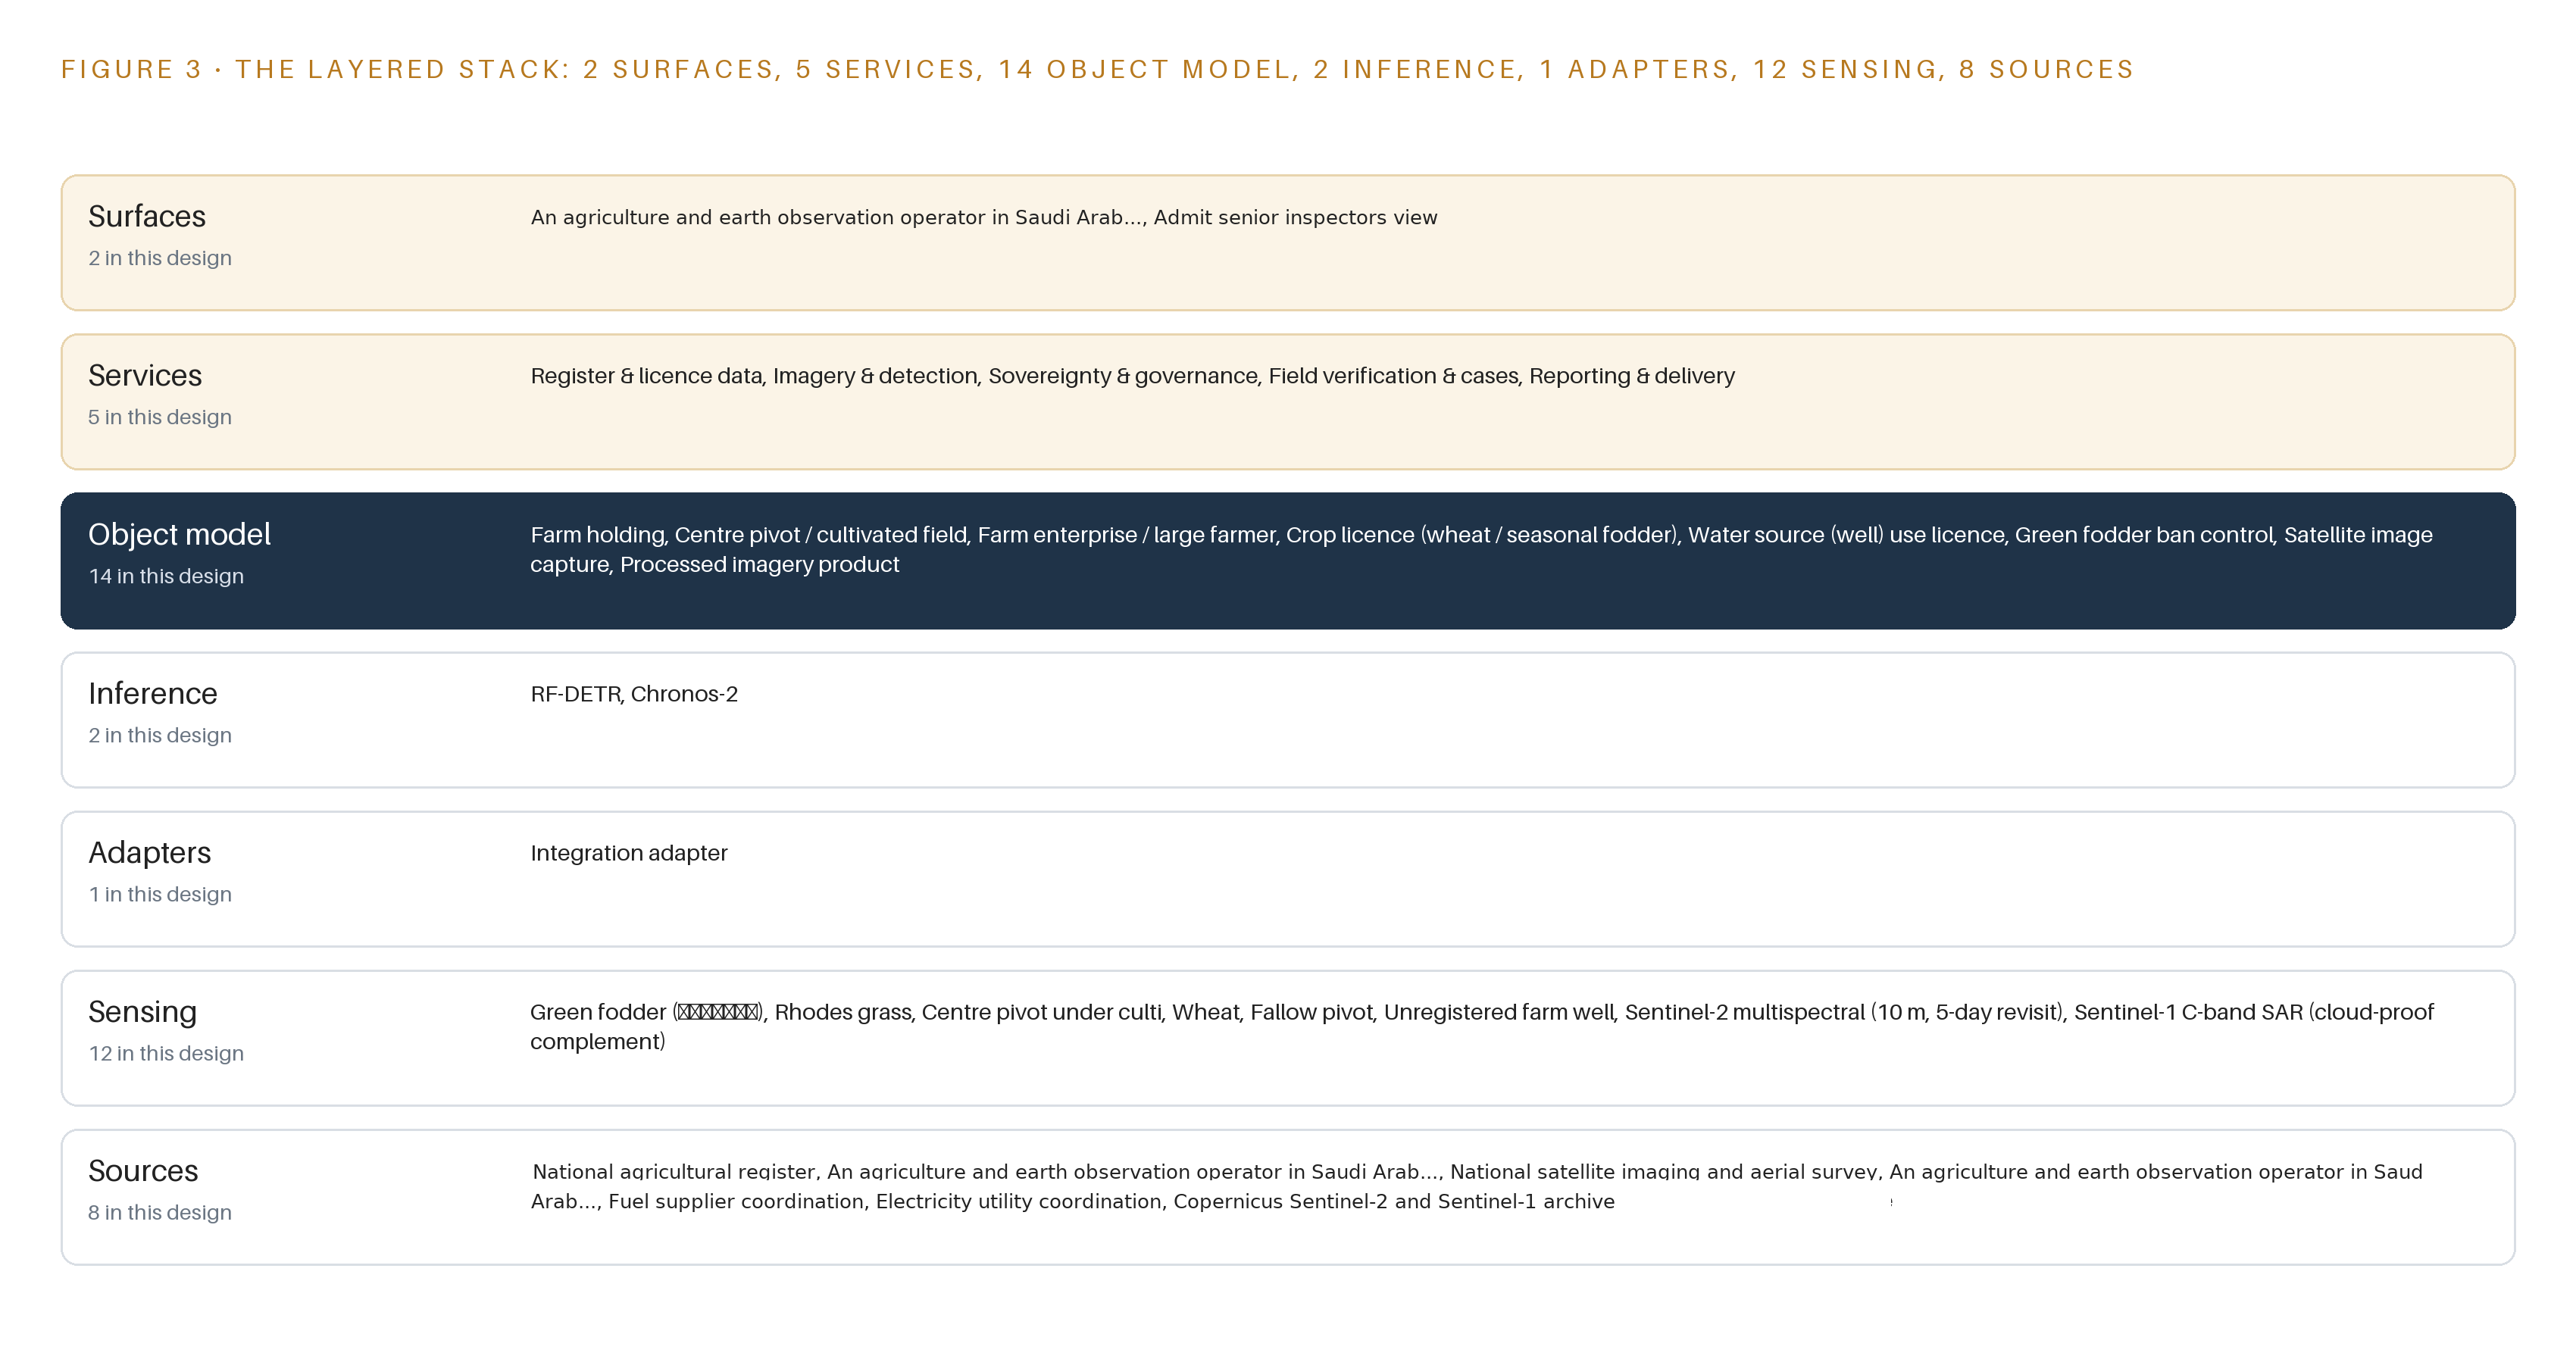Click the Figure 3 layered stack title

pyautogui.click(x=1097, y=69)
